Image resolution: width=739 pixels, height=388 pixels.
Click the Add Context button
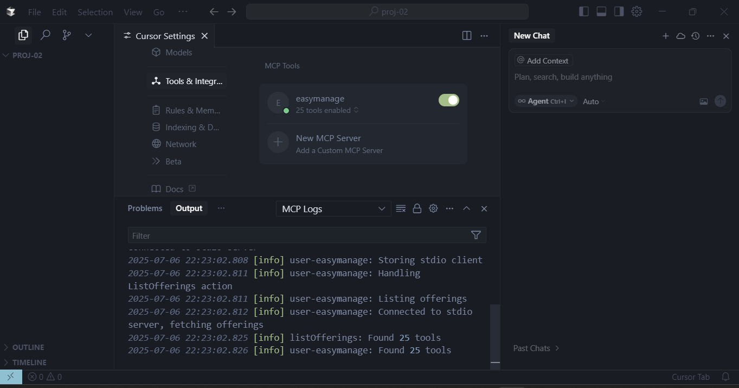[x=543, y=61]
